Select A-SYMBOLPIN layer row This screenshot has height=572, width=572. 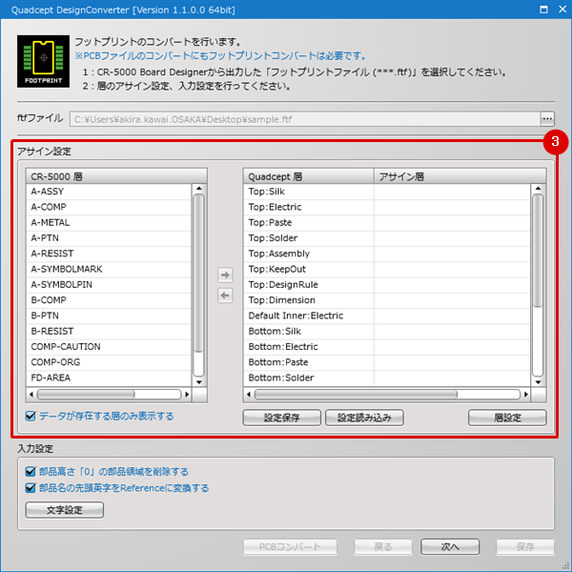pos(109,284)
